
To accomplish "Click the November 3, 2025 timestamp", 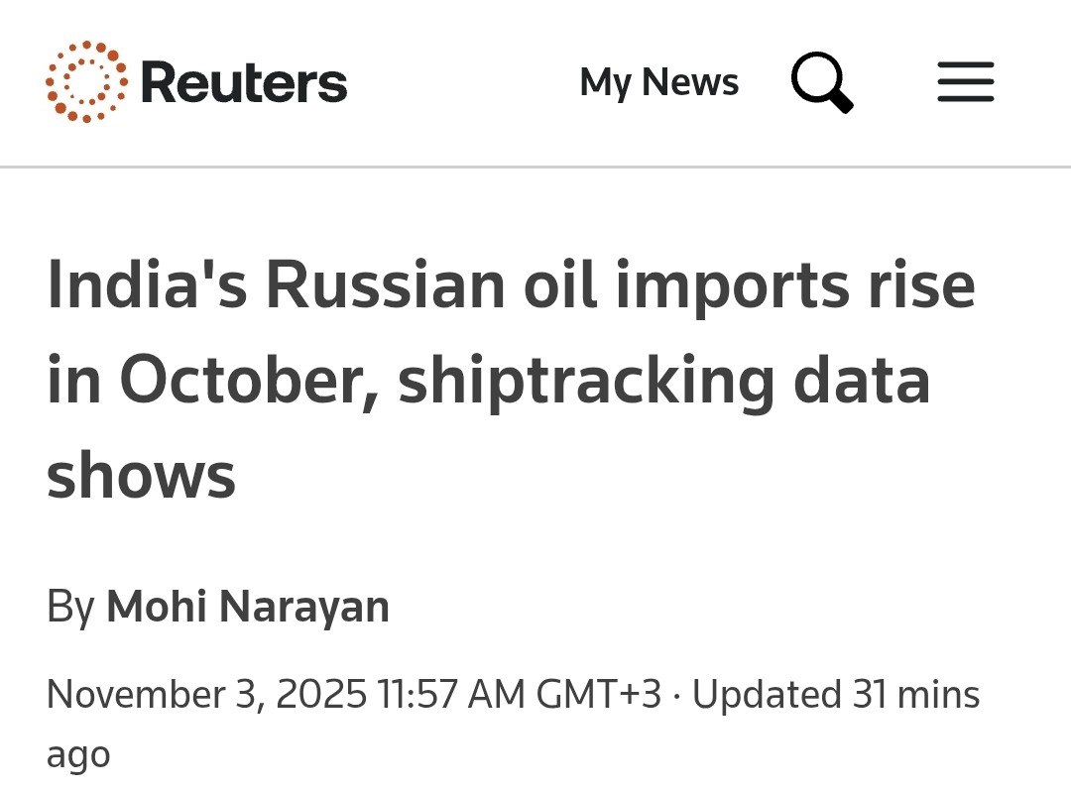I will 208,693.
